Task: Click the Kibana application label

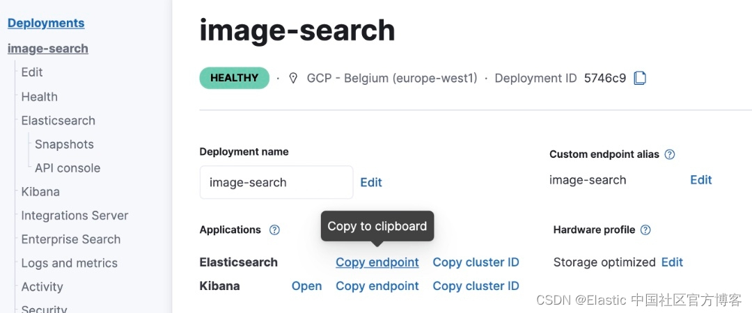Action: [219, 286]
